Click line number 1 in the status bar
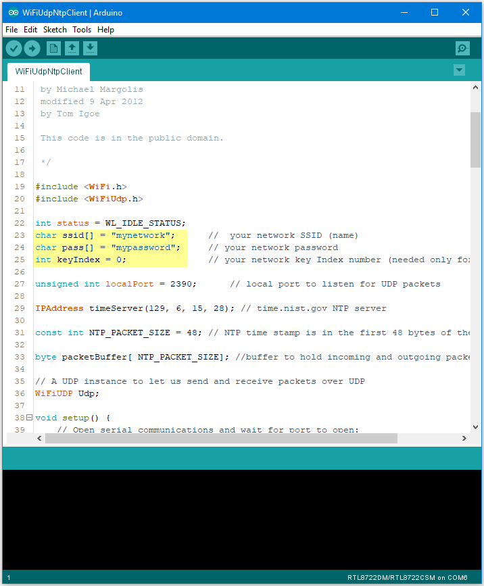The image size is (484, 586). [x=9, y=578]
